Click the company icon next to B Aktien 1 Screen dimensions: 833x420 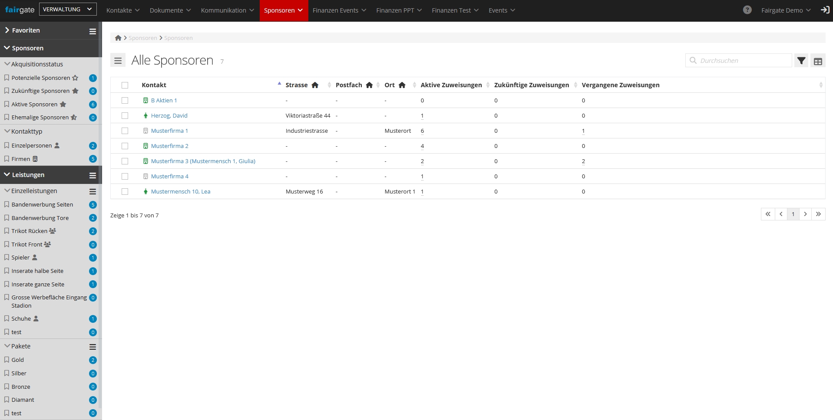pyautogui.click(x=145, y=100)
